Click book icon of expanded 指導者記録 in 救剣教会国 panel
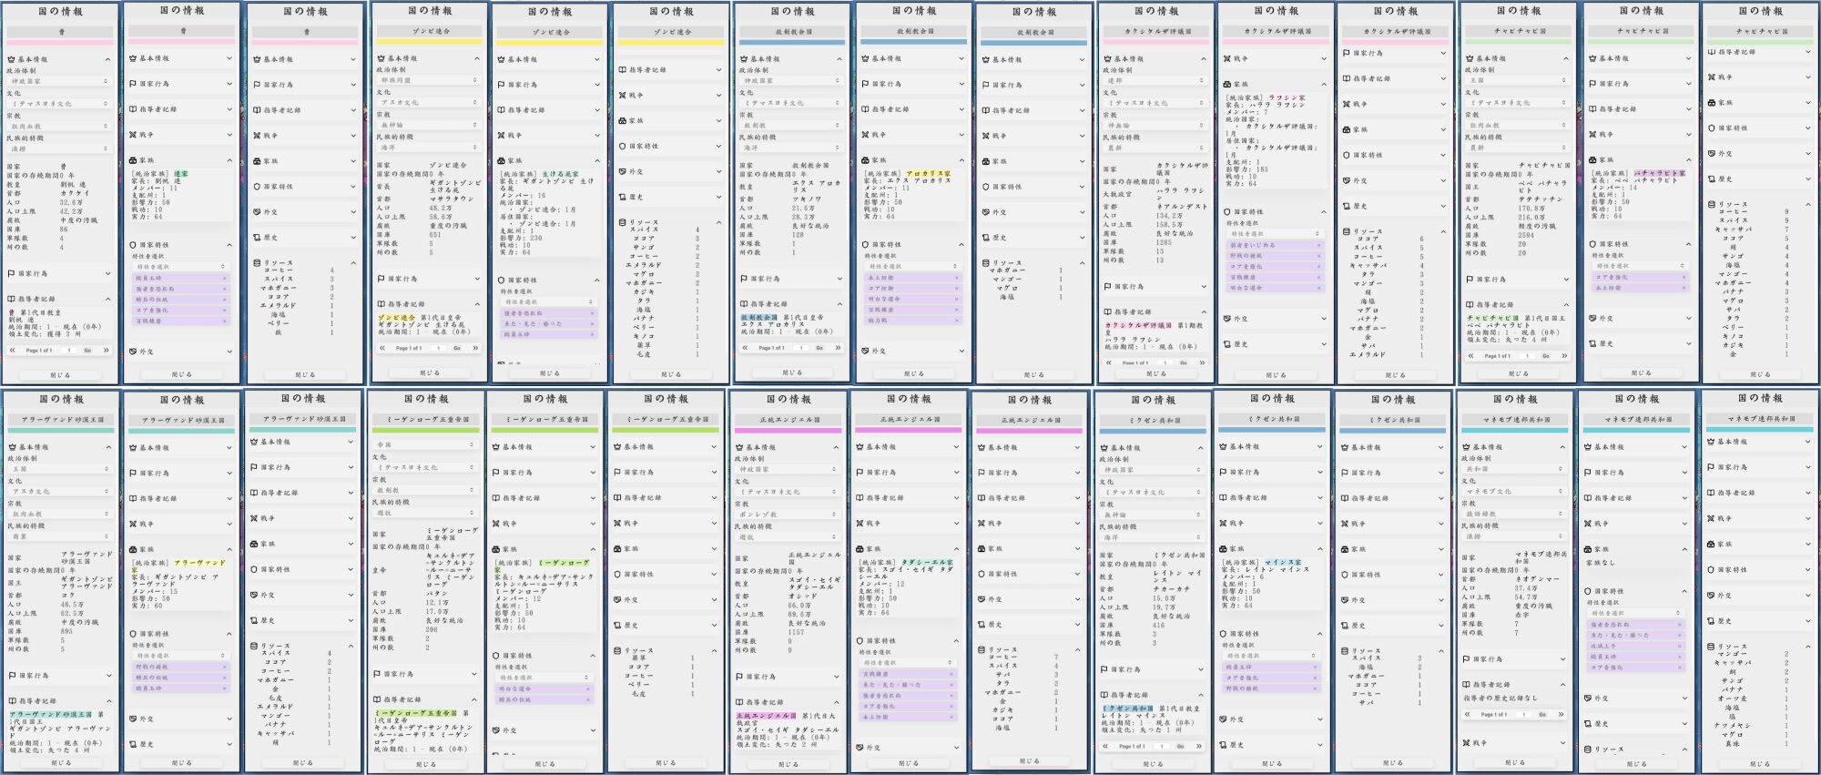The width and height of the screenshot is (1821, 775). tap(743, 304)
